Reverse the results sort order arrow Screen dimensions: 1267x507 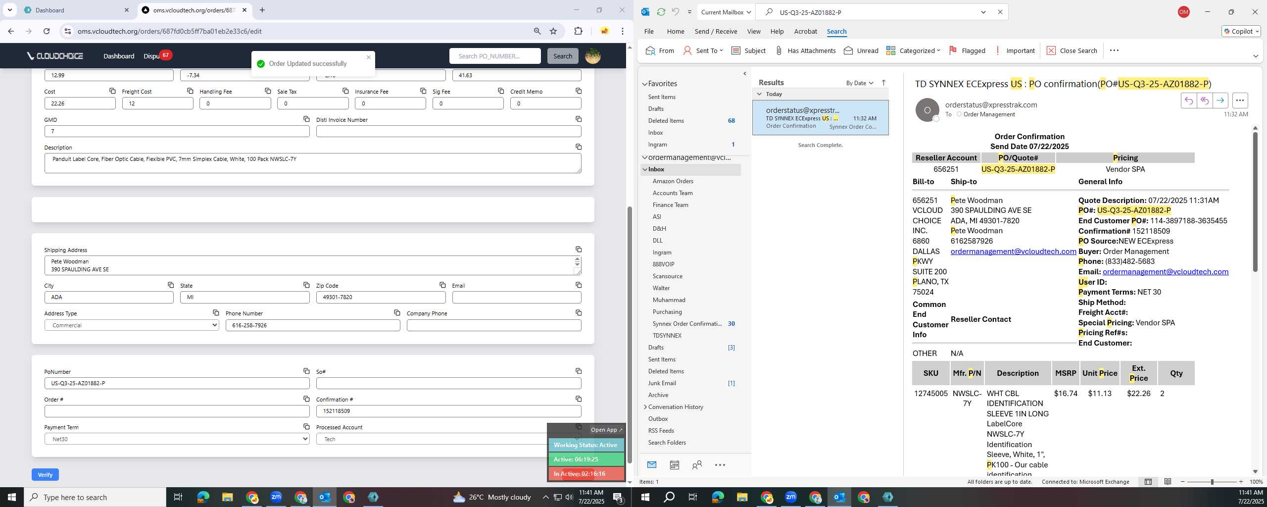[883, 83]
